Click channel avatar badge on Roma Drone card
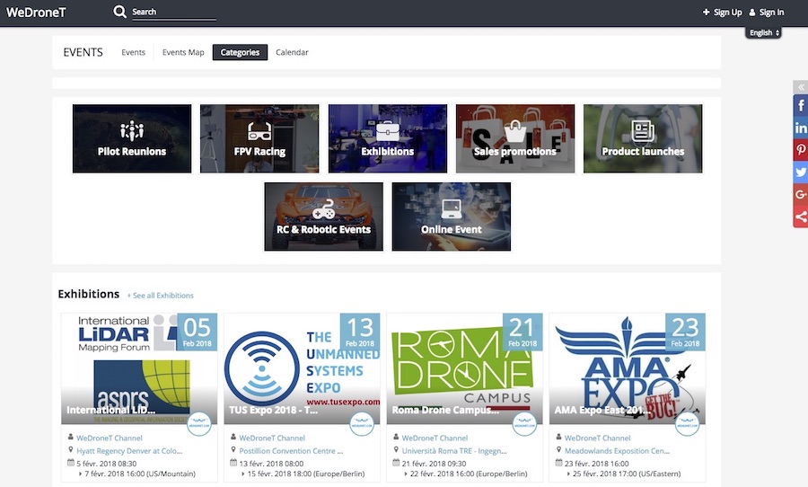808x487 pixels. click(x=524, y=424)
